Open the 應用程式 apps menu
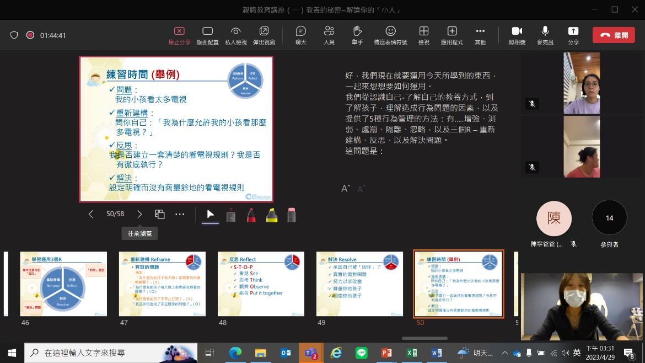645x363 pixels. pos(452,35)
